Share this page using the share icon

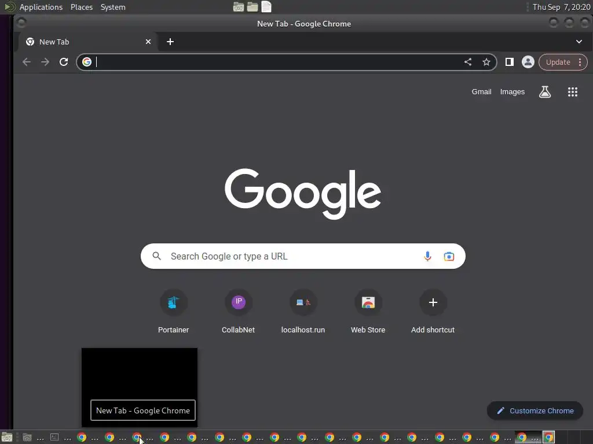click(x=468, y=62)
